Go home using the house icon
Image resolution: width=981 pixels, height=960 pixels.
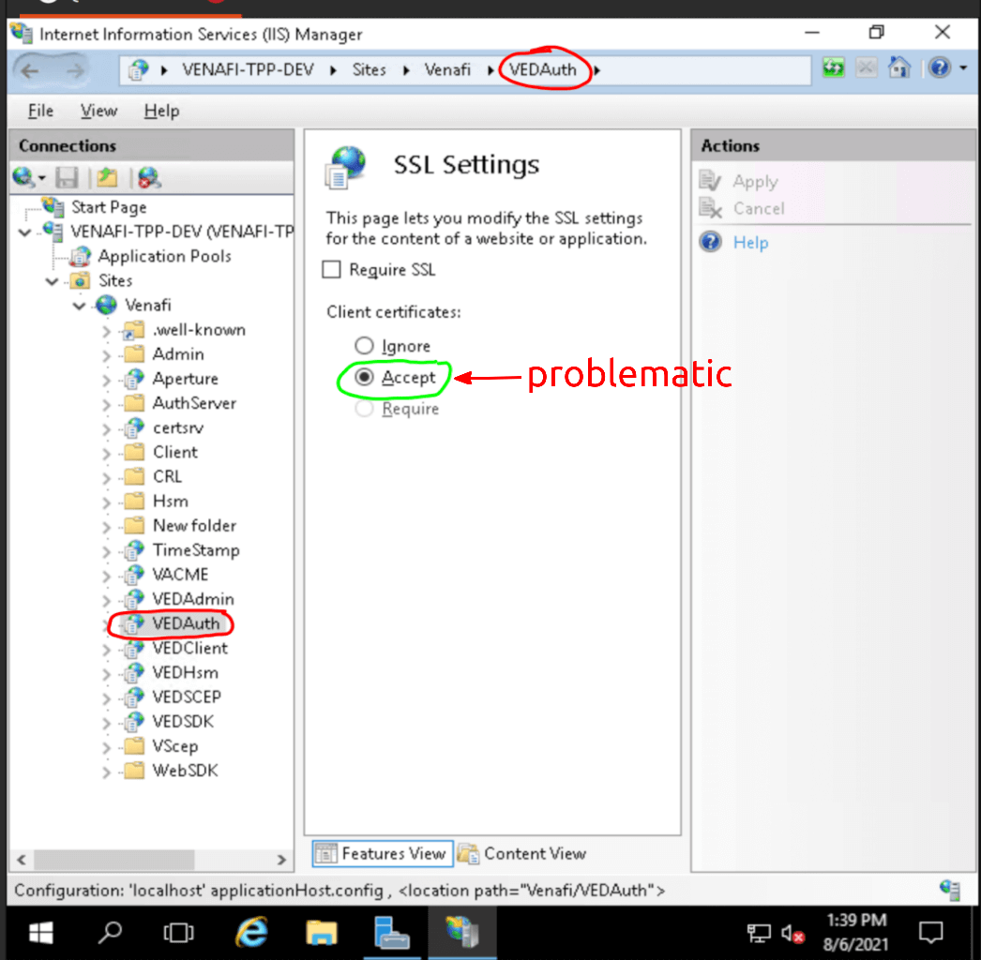(898, 67)
